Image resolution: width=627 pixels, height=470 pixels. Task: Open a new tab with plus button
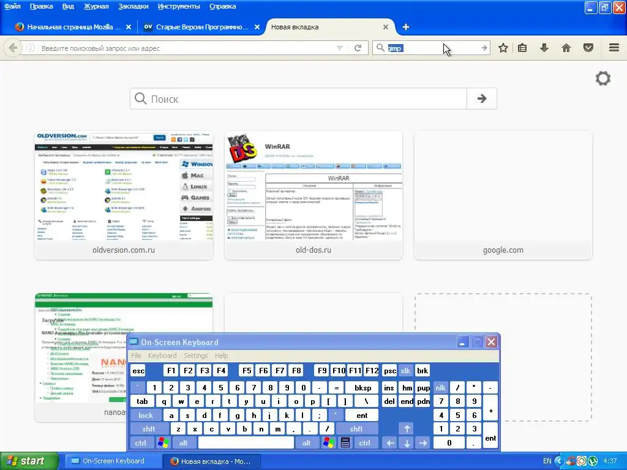point(406,27)
